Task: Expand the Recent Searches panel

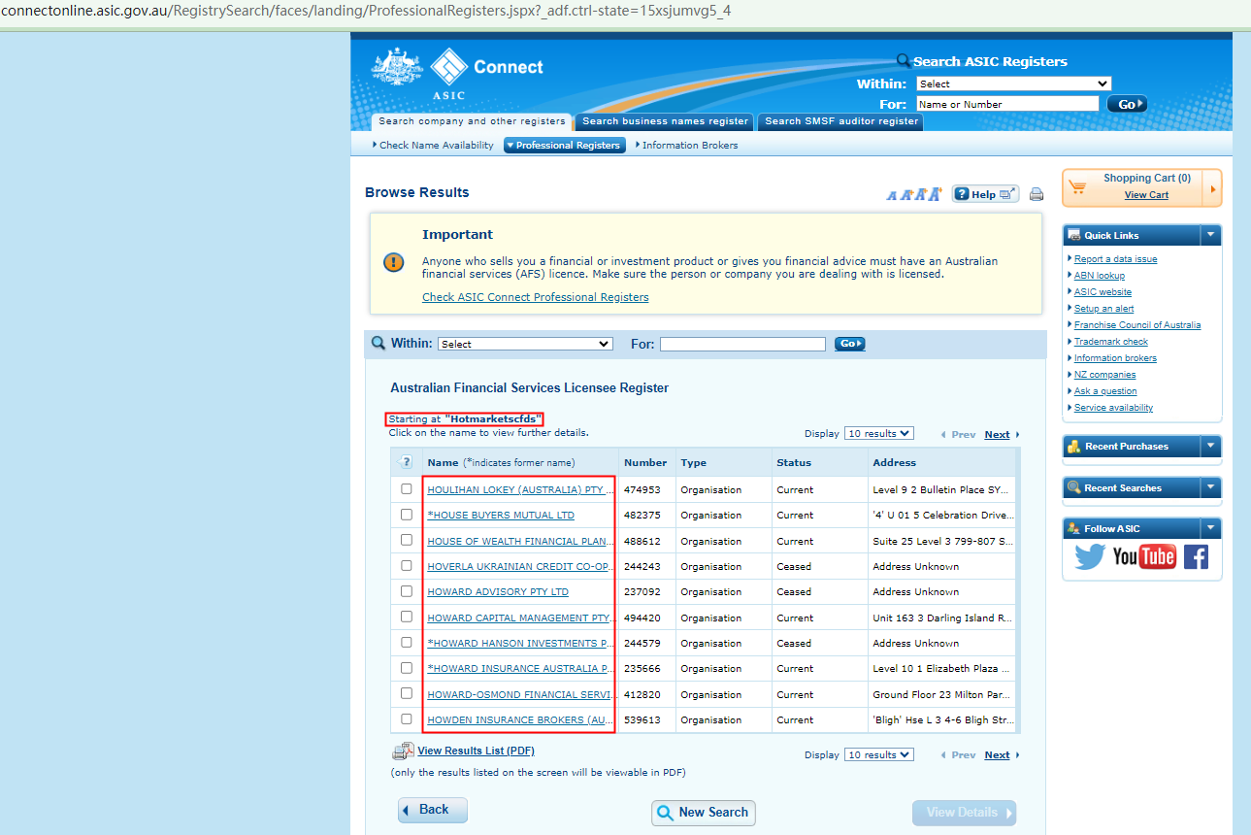Action: pyautogui.click(x=1209, y=487)
